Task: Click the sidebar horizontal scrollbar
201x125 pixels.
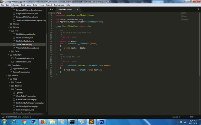Action: coord(21,114)
